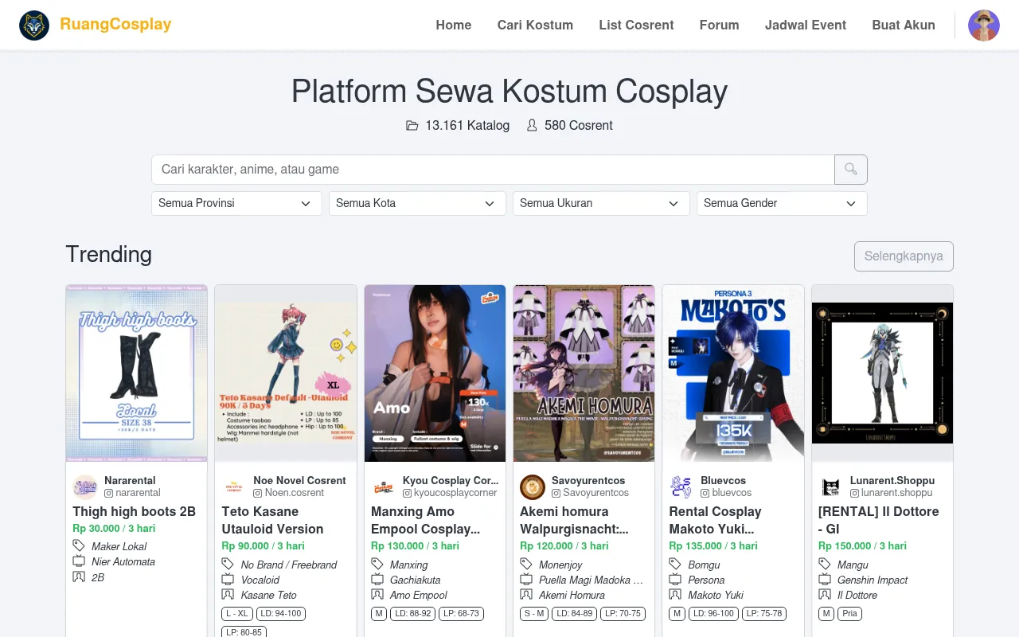The image size is (1019, 637).
Task: Click the Instagram icon beside bluevcos handle
Action: tap(705, 493)
